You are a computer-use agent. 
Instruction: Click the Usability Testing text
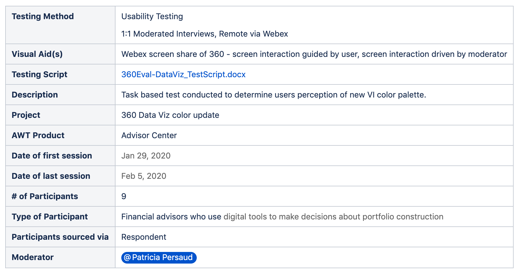click(x=152, y=17)
